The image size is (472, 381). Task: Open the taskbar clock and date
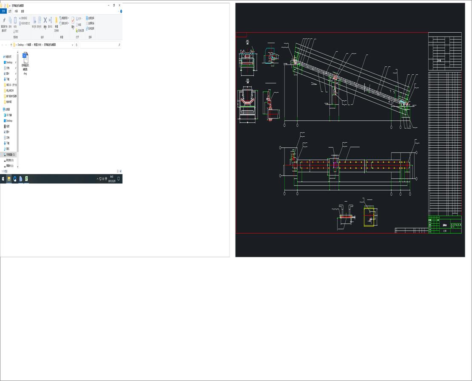112,179
